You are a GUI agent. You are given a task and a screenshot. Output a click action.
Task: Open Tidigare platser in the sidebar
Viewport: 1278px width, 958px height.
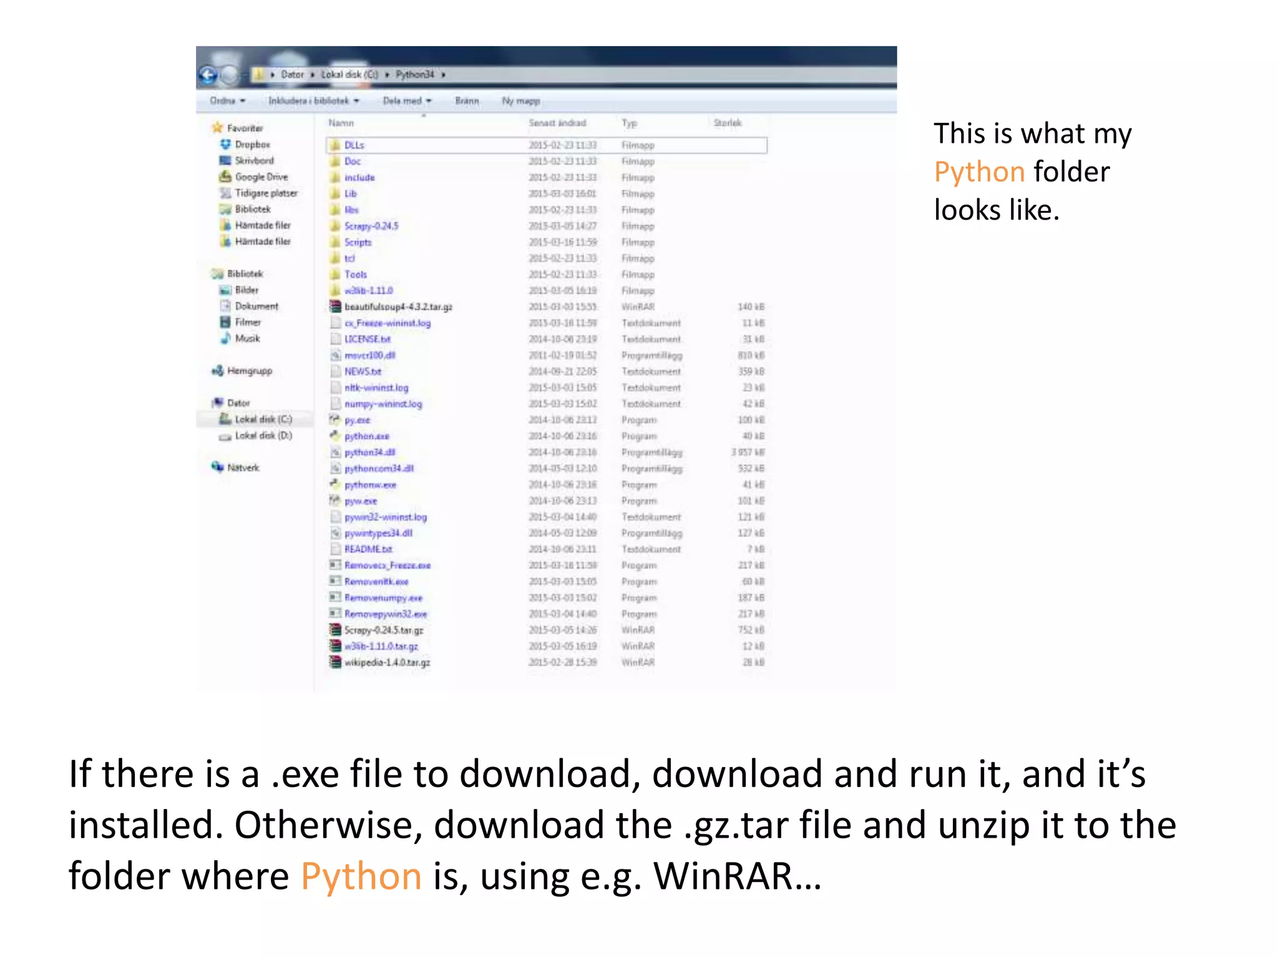(258, 193)
